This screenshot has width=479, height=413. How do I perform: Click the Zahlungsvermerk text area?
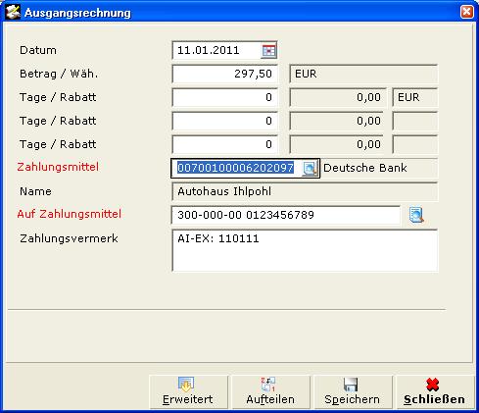tap(305, 250)
